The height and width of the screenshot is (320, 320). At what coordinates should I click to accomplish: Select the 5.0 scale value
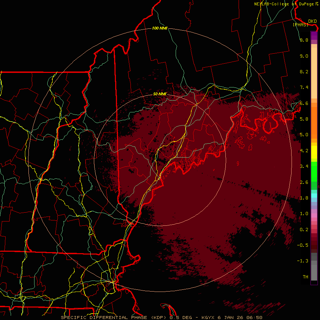point(304,135)
